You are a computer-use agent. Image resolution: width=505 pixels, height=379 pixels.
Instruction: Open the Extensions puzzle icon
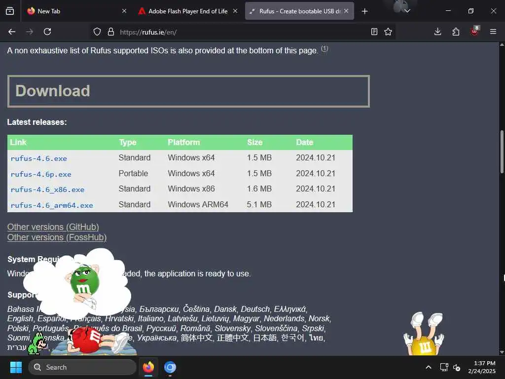coord(456,32)
